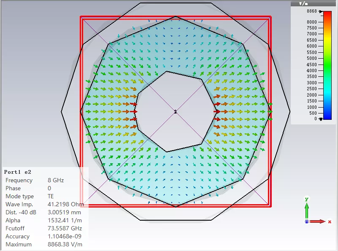Click the '3.00519 mm' distance value
The width and height of the screenshot is (338, 251).
[x=64, y=212]
